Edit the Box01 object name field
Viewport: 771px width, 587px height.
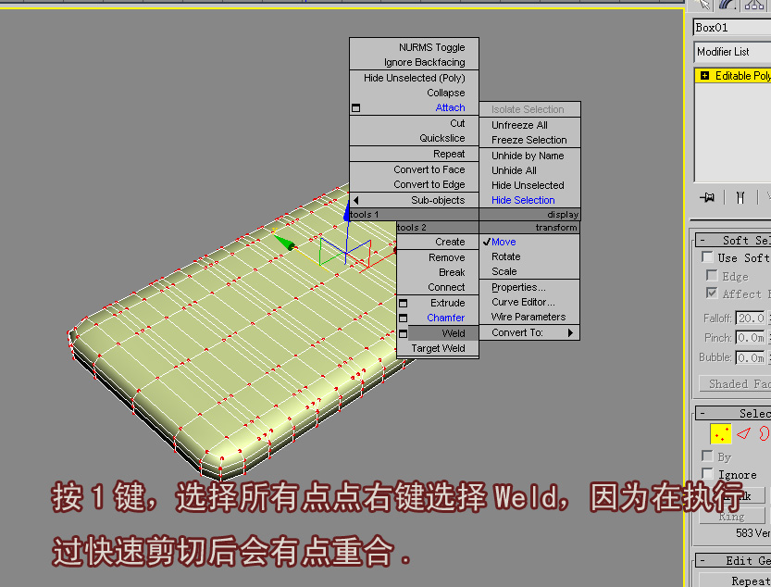click(732, 28)
